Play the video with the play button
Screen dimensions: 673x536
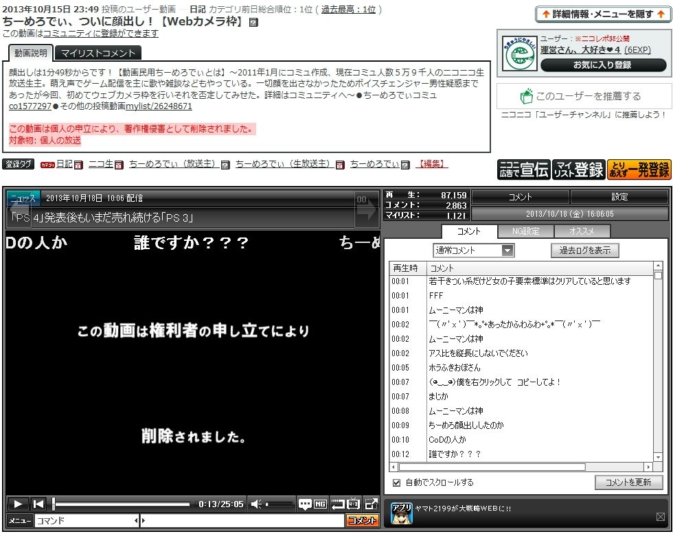(x=18, y=504)
